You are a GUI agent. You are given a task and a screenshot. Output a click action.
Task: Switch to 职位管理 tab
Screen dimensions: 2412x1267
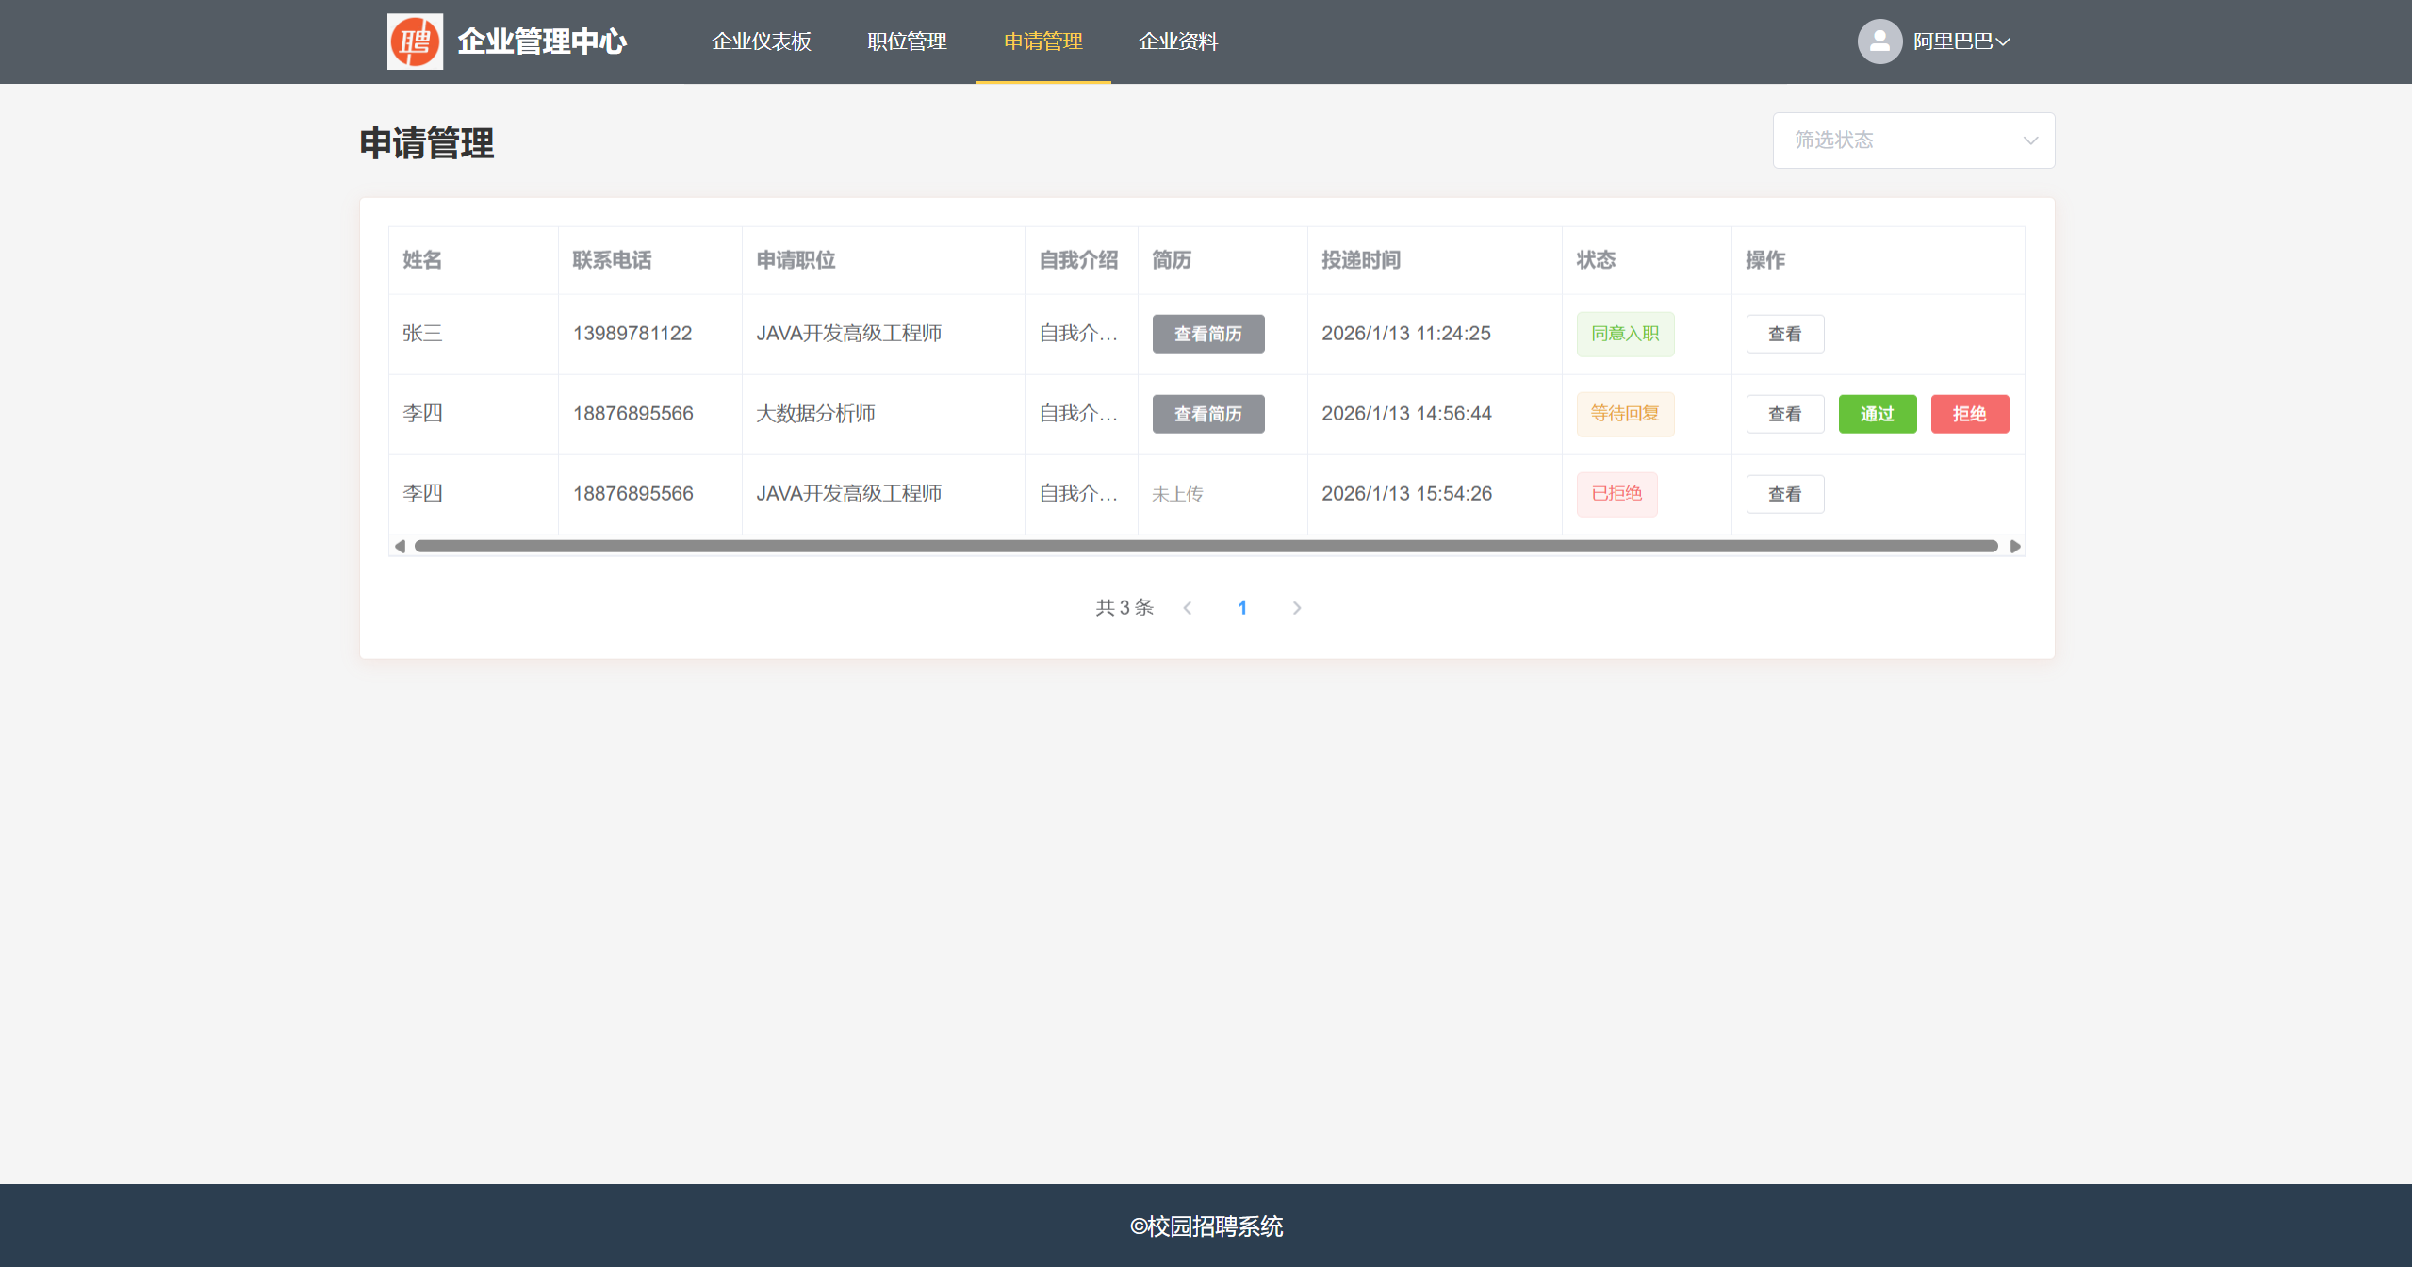pyautogui.click(x=907, y=41)
